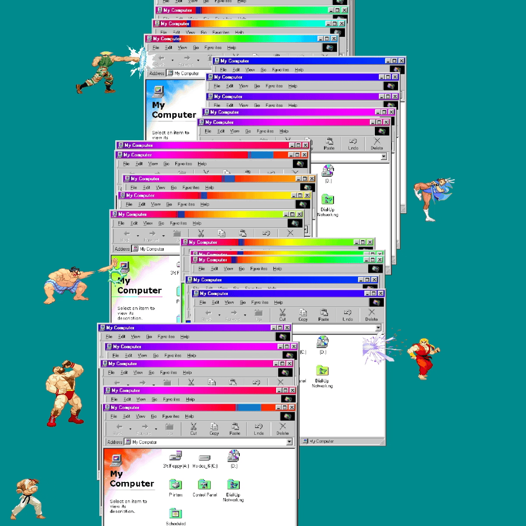Click Paste in the front bottom window toolbar

[235, 429]
